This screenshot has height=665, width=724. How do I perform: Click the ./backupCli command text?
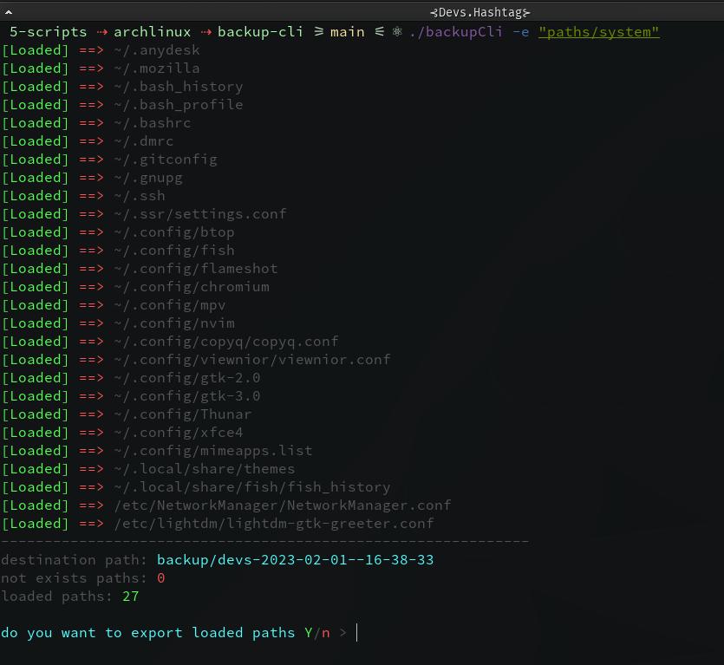456,32
